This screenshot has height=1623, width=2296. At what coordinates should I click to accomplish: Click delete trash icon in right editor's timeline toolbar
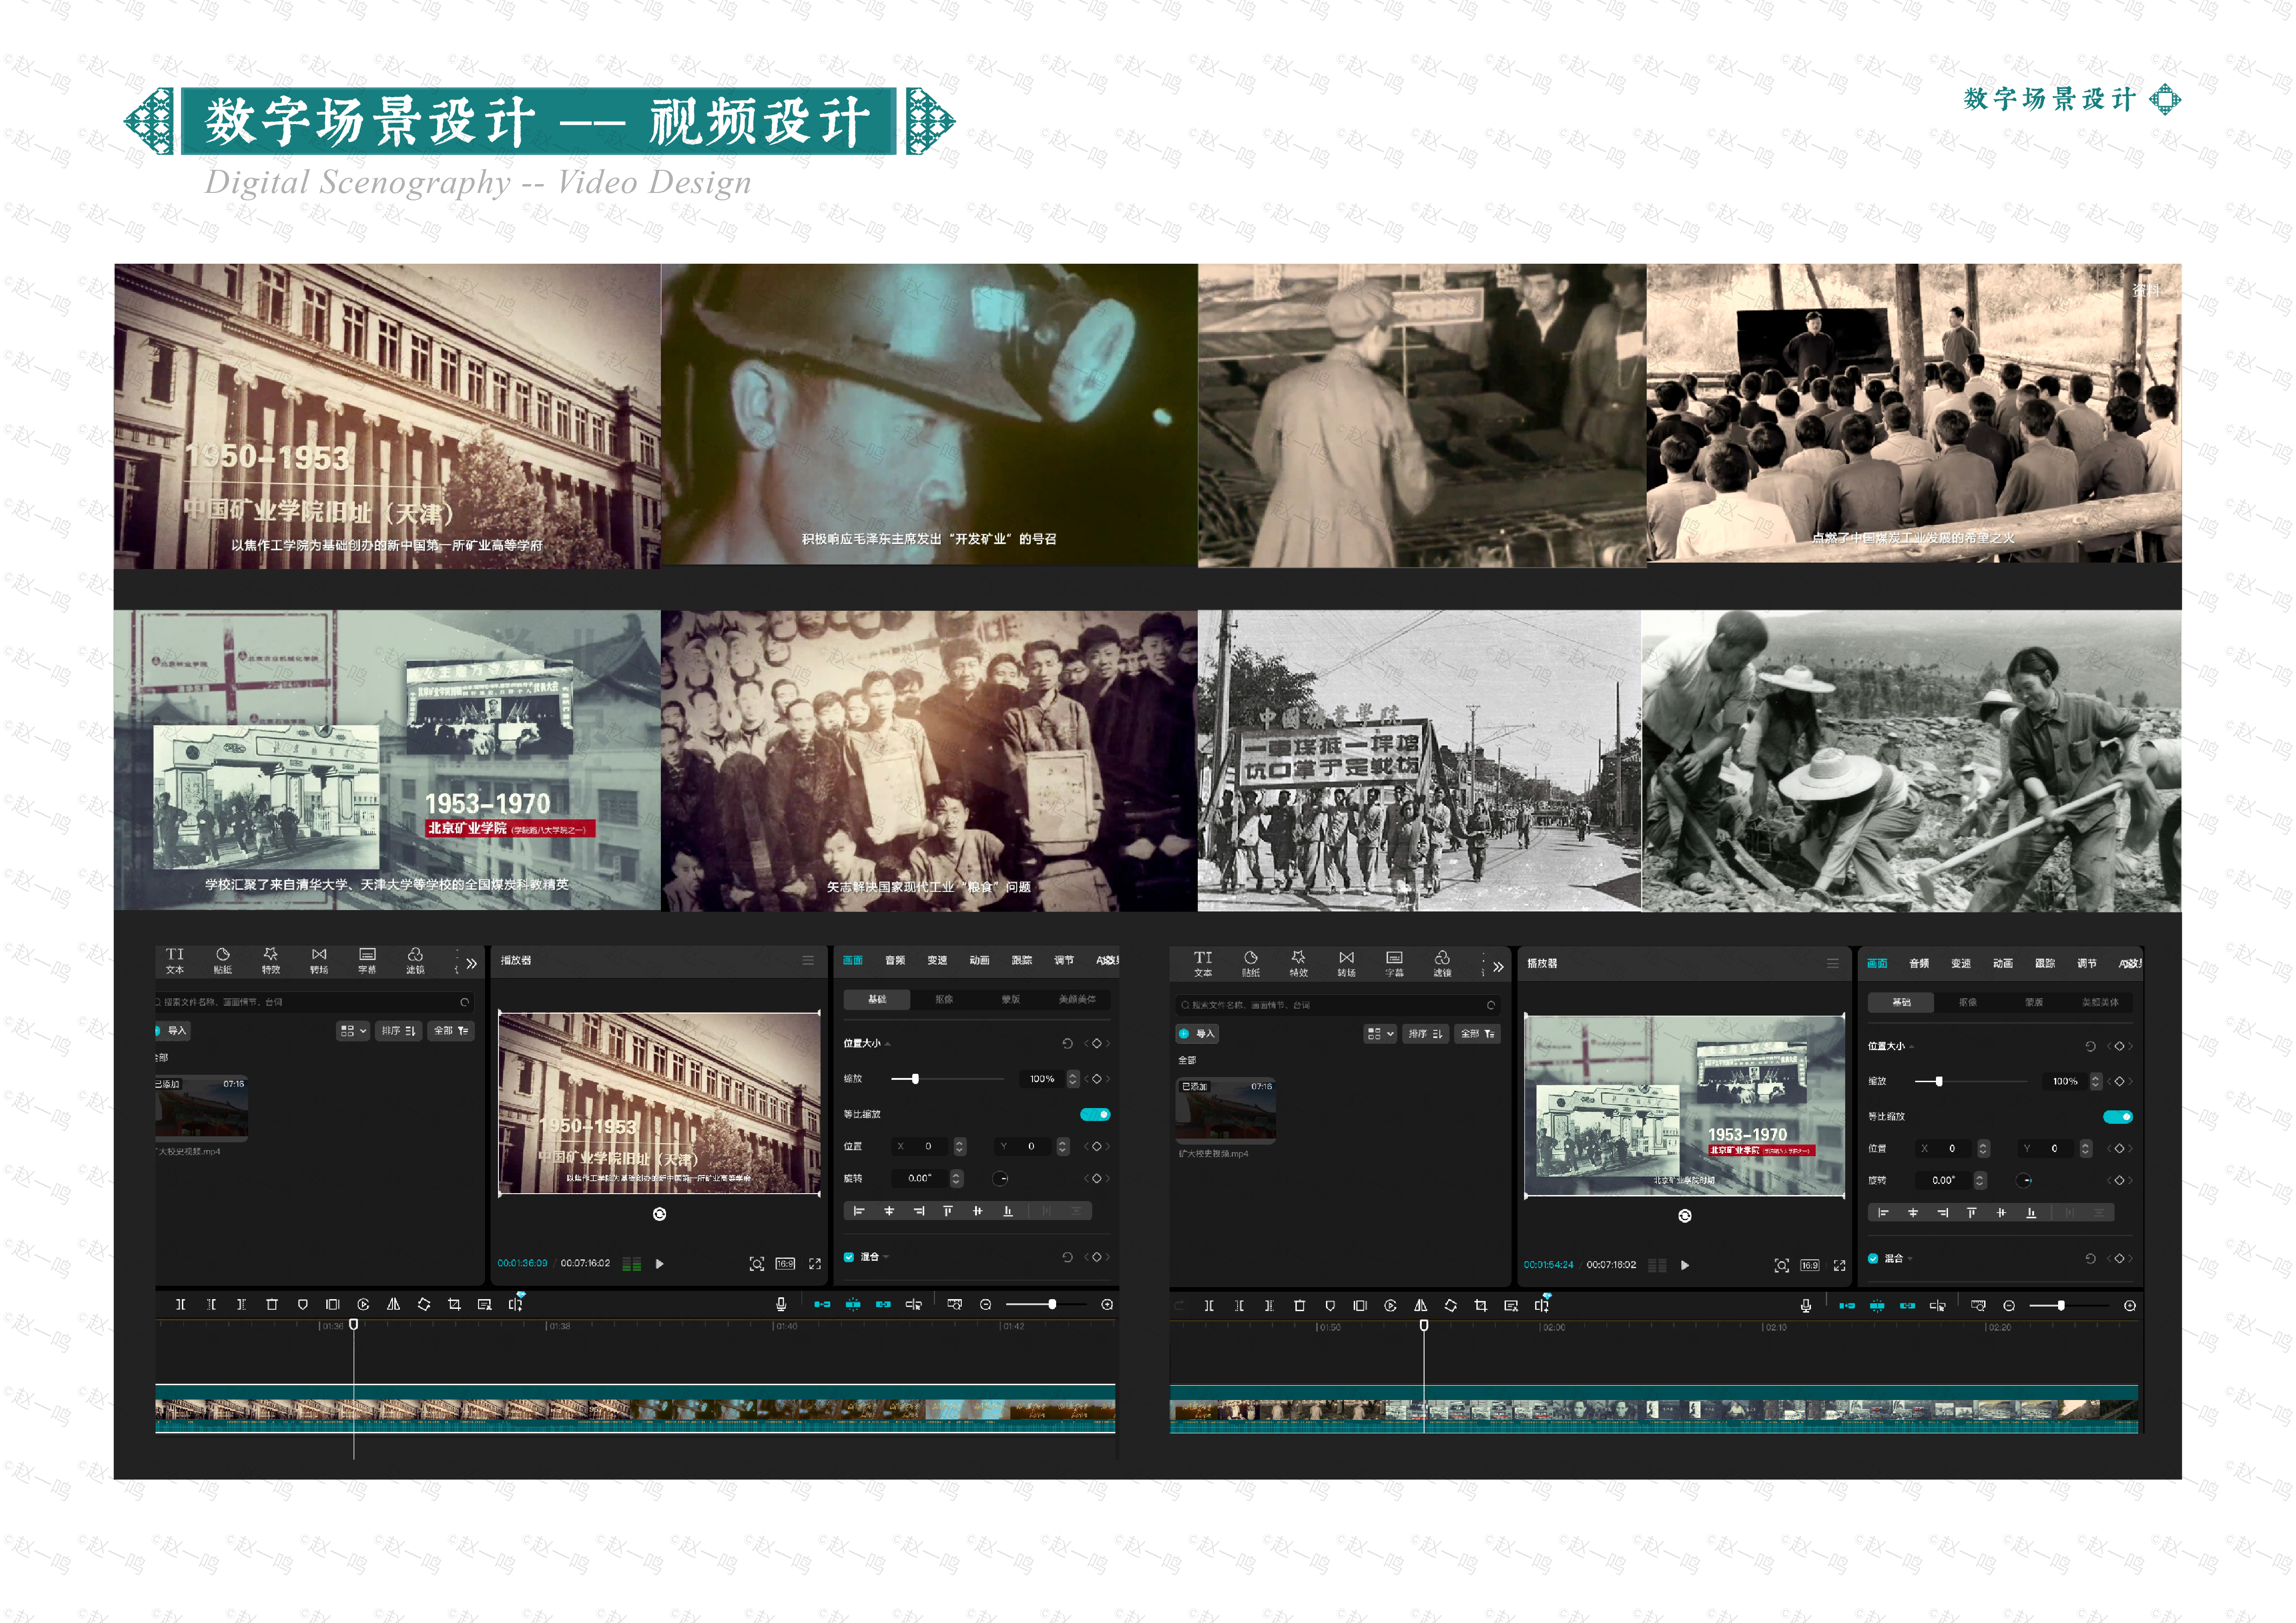[1299, 1306]
